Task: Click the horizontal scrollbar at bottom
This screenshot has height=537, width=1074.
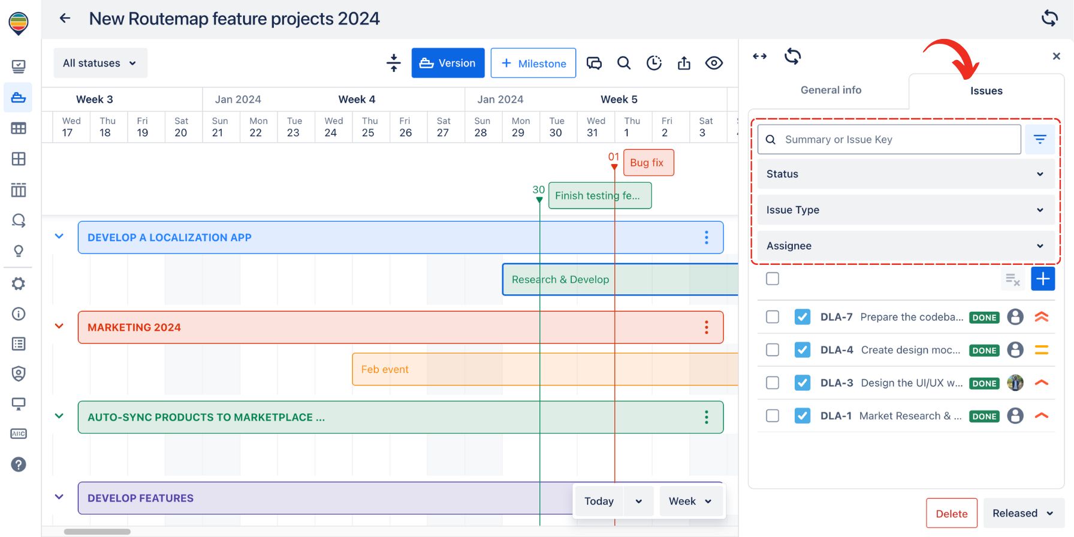Action: pyautogui.click(x=97, y=532)
